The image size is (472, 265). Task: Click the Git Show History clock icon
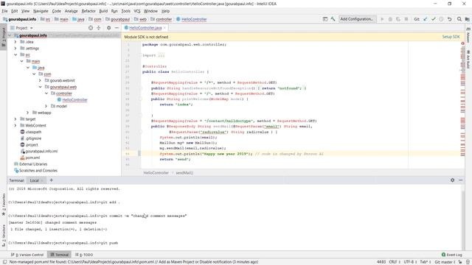[x=441, y=19]
